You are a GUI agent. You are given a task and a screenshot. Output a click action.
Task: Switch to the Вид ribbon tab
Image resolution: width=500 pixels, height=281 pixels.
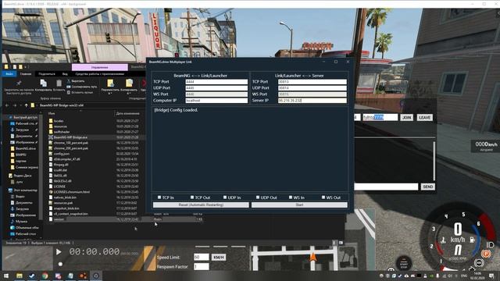point(65,74)
